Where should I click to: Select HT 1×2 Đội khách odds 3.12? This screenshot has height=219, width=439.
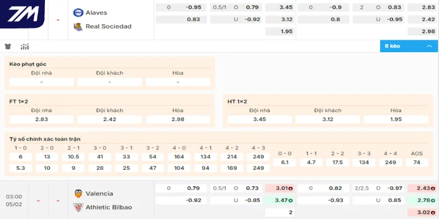point(328,119)
